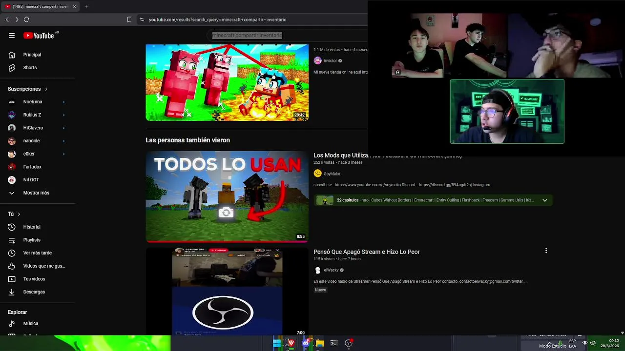The height and width of the screenshot is (351, 625).
Task: Open Tus videos page
Action: pyautogui.click(x=34, y=279)
